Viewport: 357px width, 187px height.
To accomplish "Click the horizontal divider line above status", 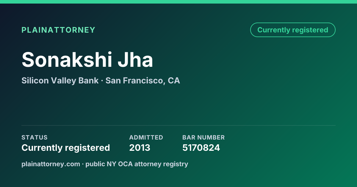I will pos(178,125).
